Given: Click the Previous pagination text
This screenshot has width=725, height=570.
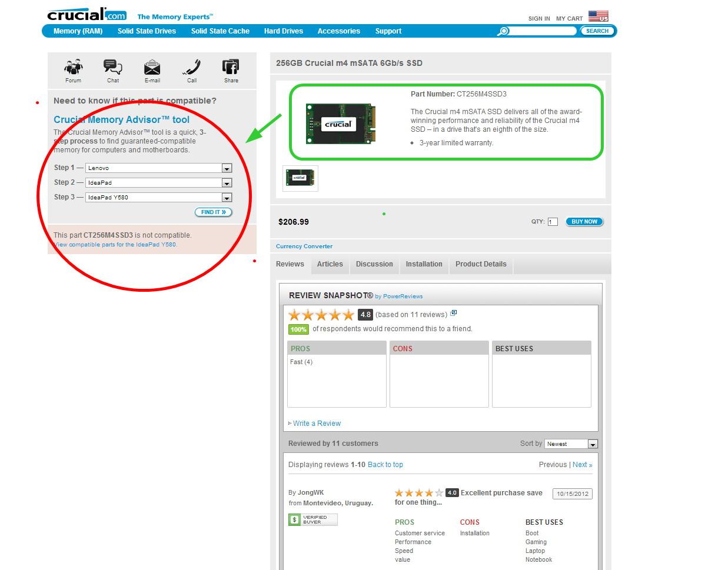Looking at the screenshot, I should coord(553,465).
